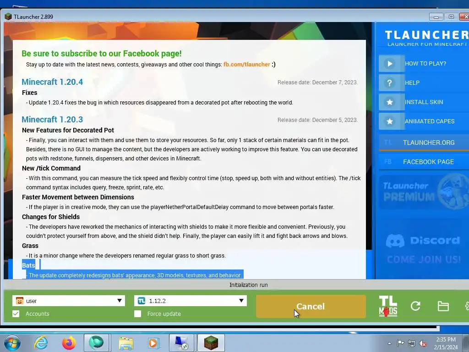Open the FACEBOOK PAGE link button

[x=424, y=162]
